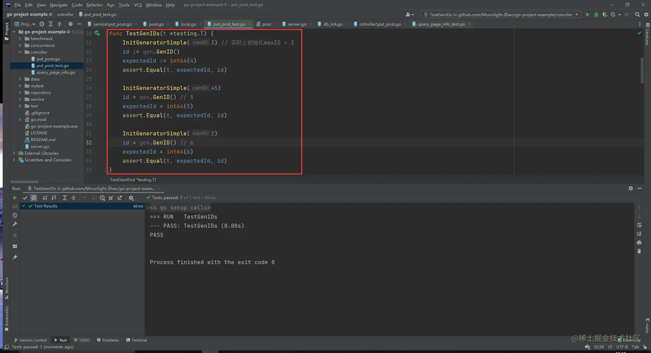The image size is (651, 353).
Task: Open Project panel options gear
Action: 71,24
